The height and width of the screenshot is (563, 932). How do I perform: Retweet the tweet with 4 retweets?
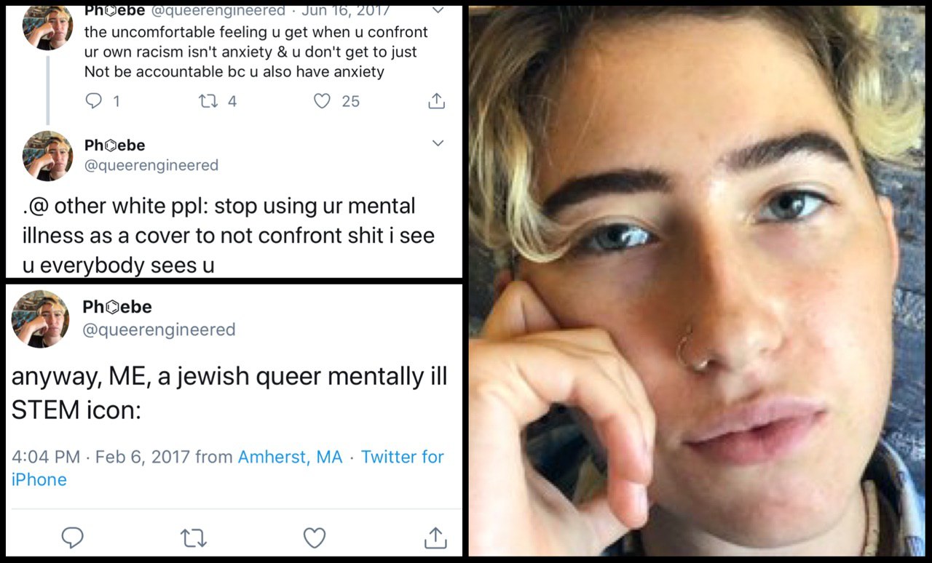point(208,101)
